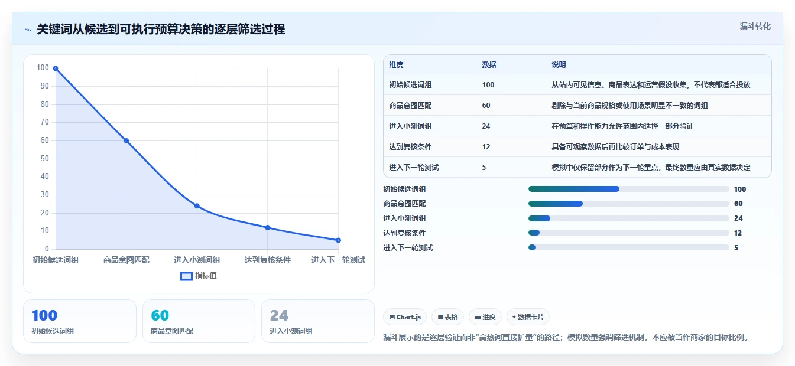
Task: Click the table data cell showing 12
Action: [486, 147]
